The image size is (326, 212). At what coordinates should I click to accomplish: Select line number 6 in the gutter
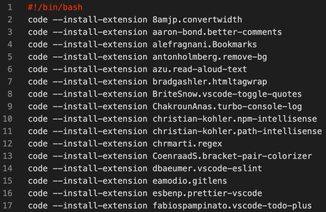10,69
